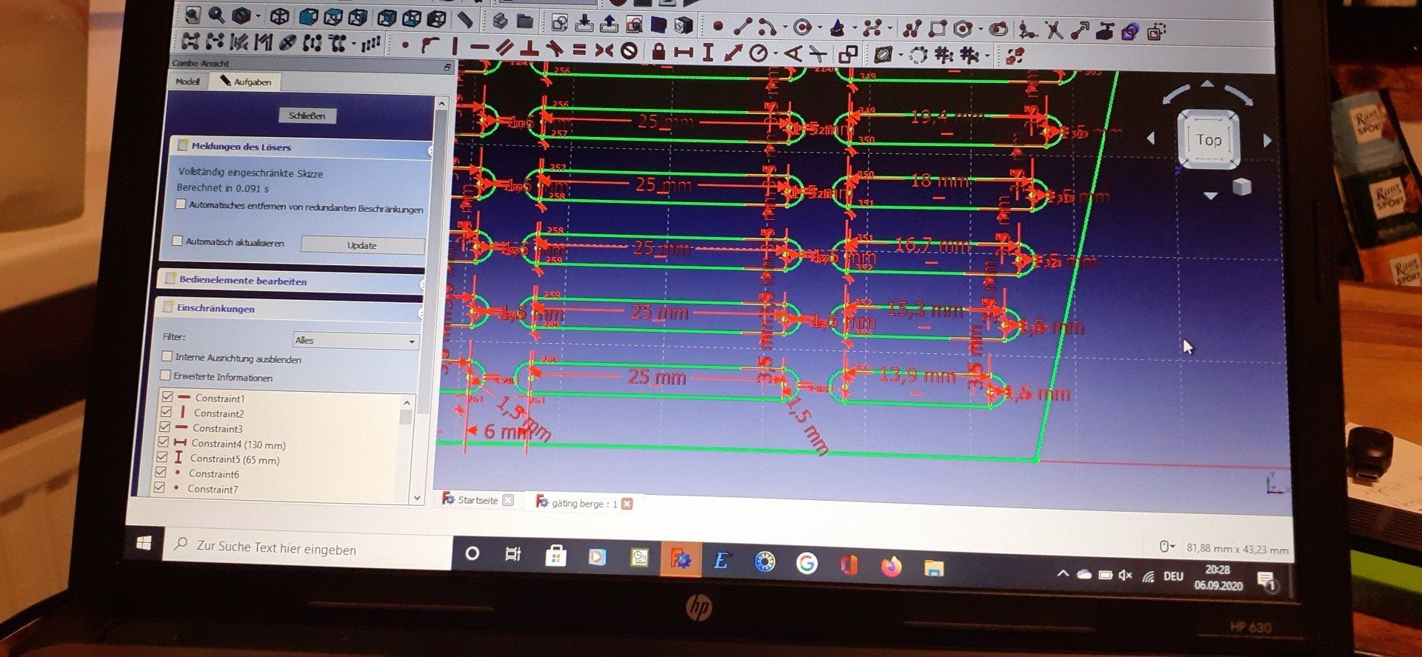Screen dimensions: 1422x657
Task: Toggle automatic removal of redundant constraints checkbox
Action: click(x=181, y=204)
